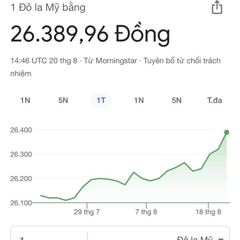Select the highlighted 1T one-month tab
The height and width of the screenshot is (240, 240).
coord(101,100)
